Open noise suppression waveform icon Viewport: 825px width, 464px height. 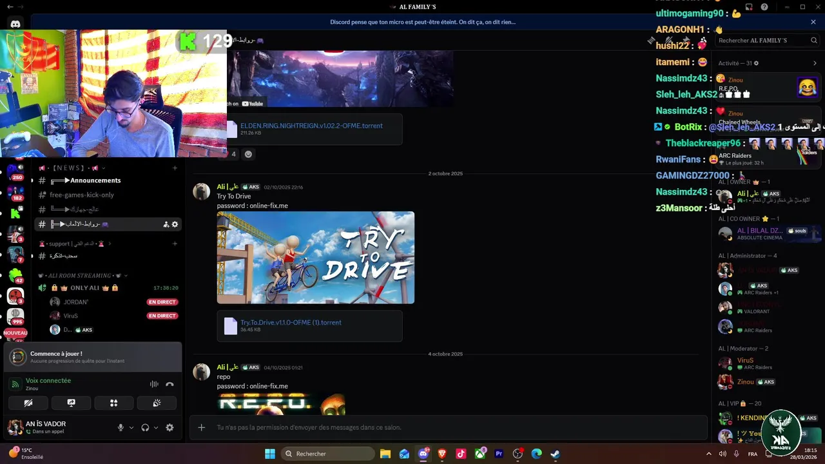154,384
